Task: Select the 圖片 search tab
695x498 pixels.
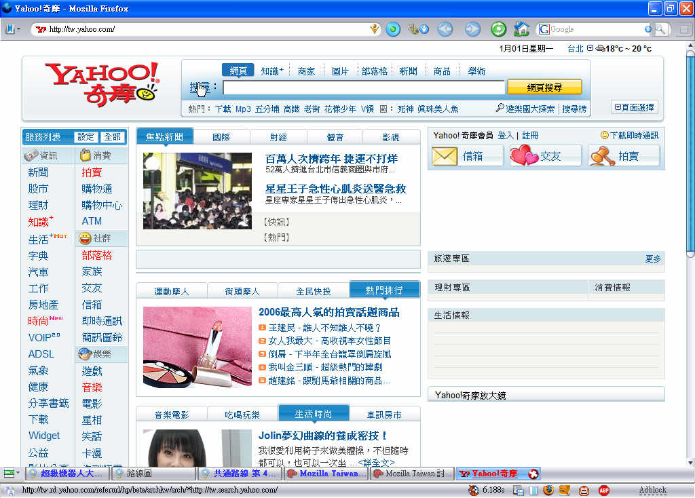Action: [x=340, y=71]
